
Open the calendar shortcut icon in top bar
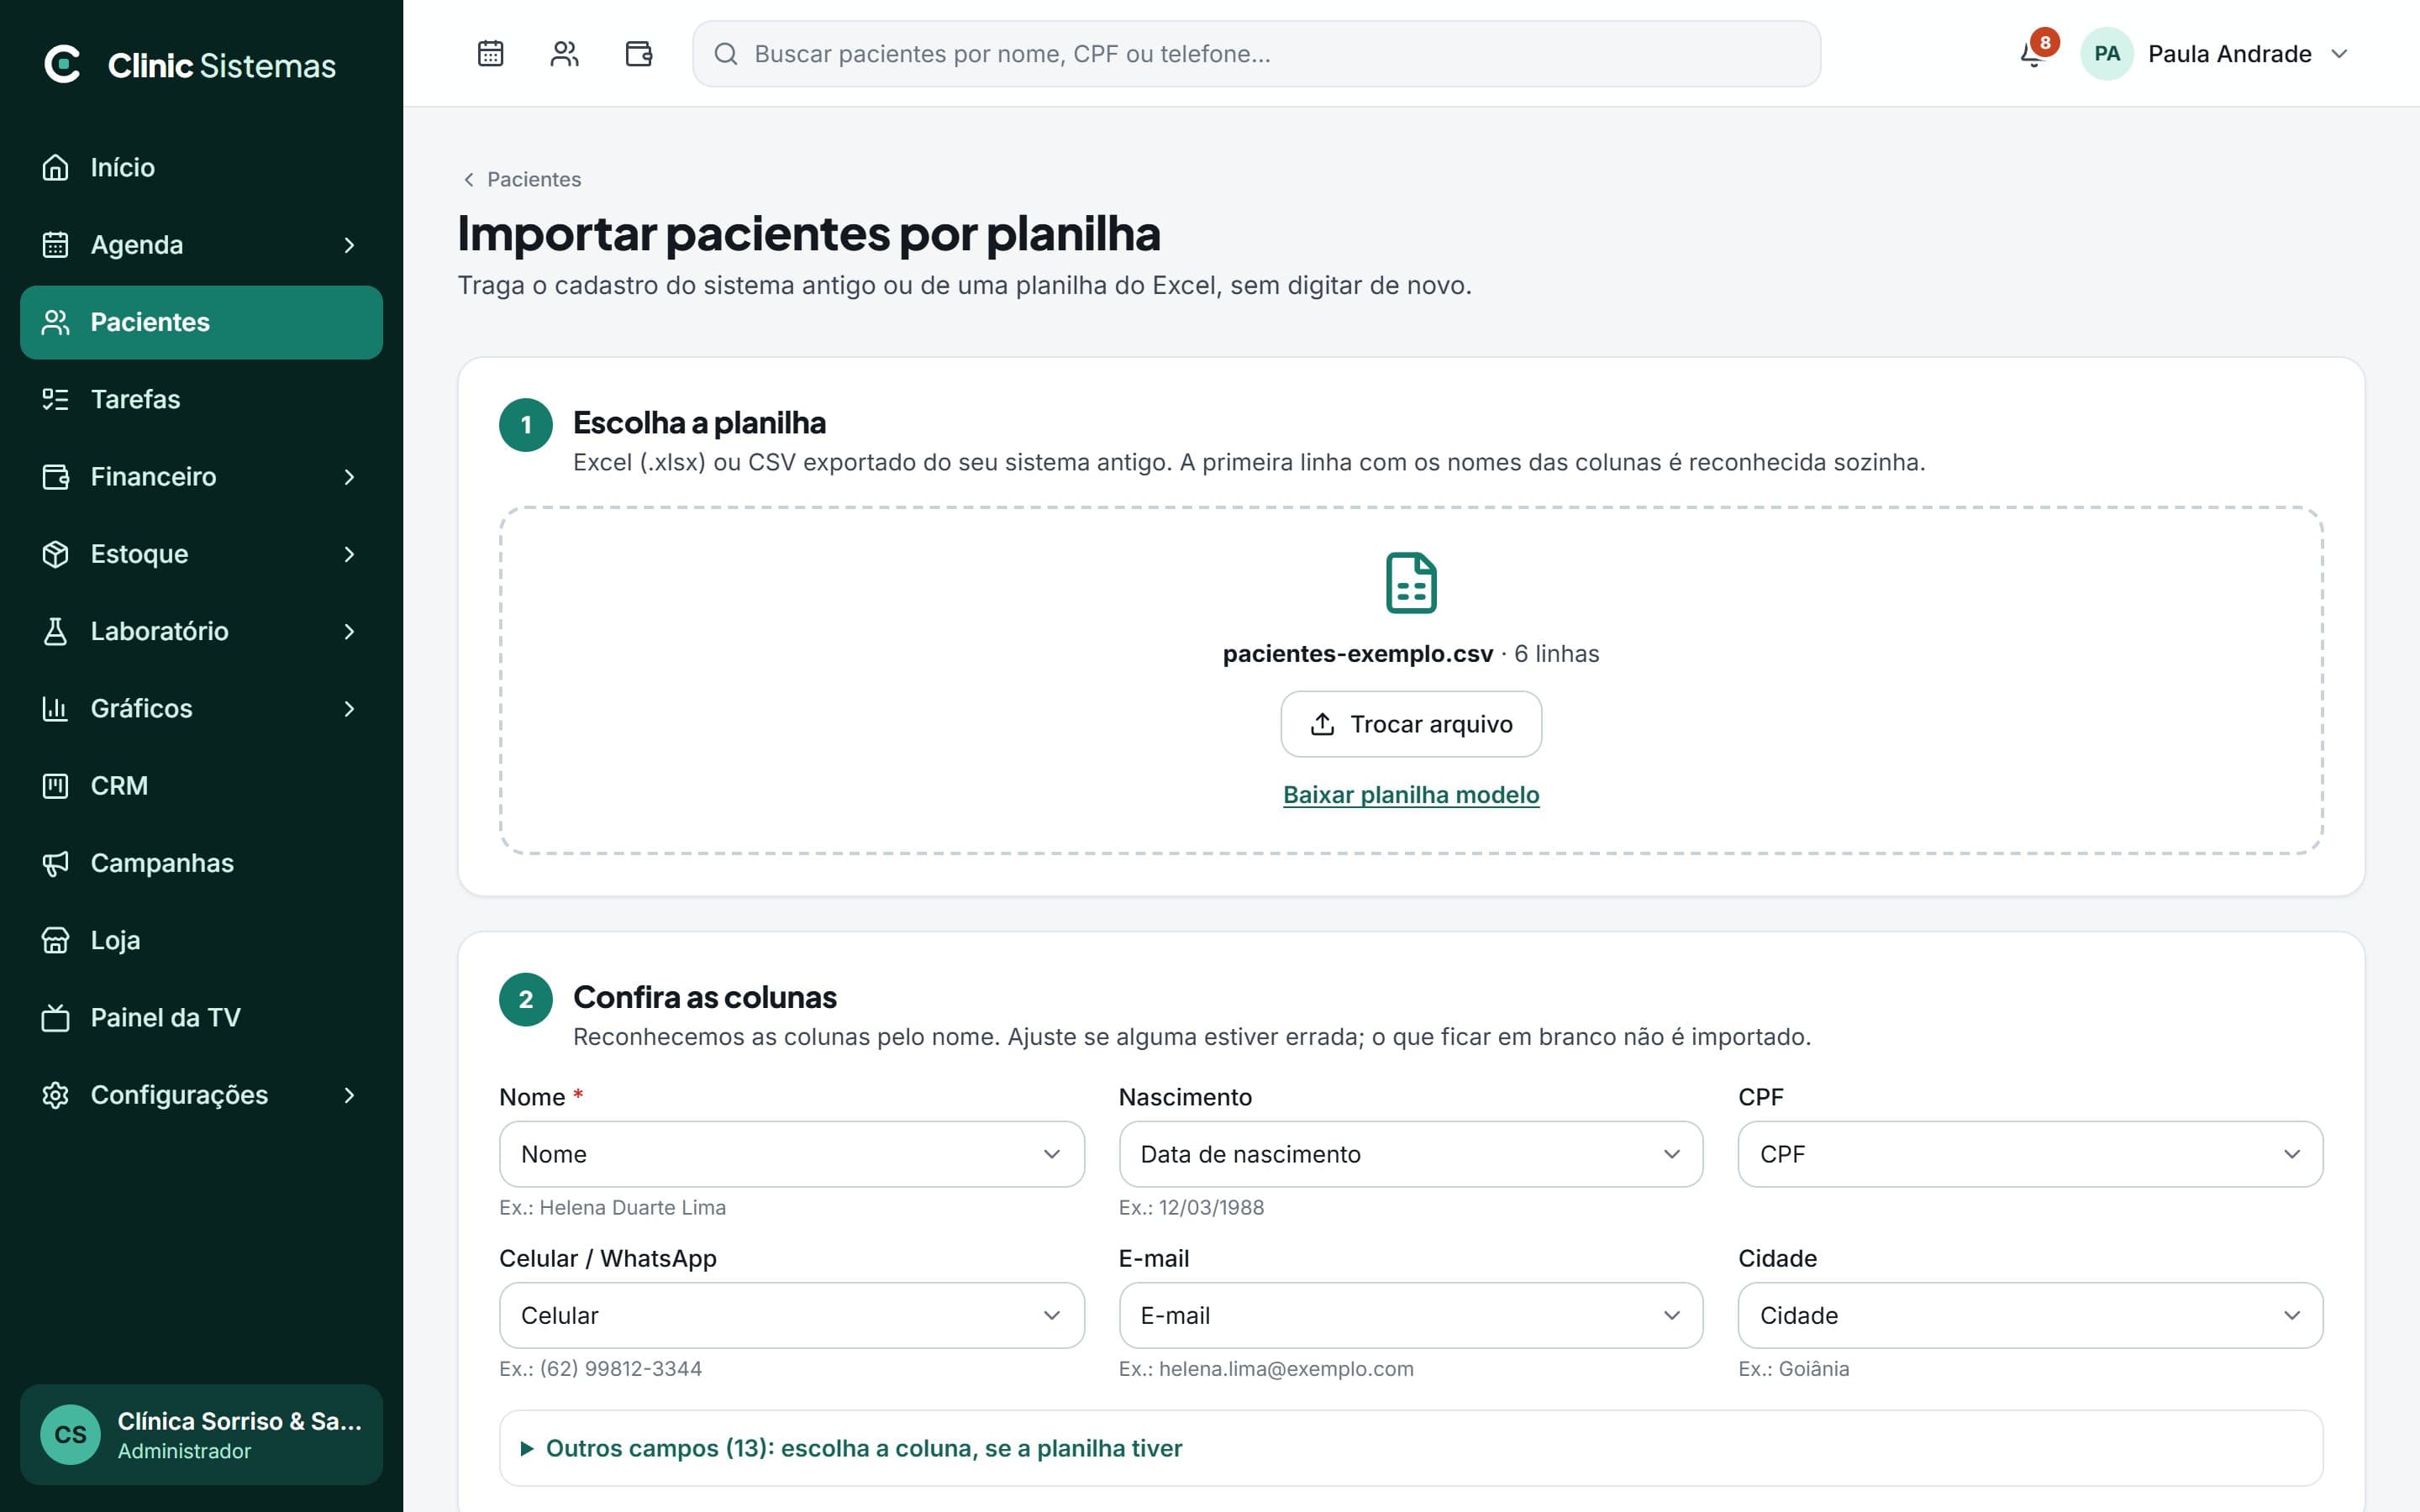(x=490, y=53)
